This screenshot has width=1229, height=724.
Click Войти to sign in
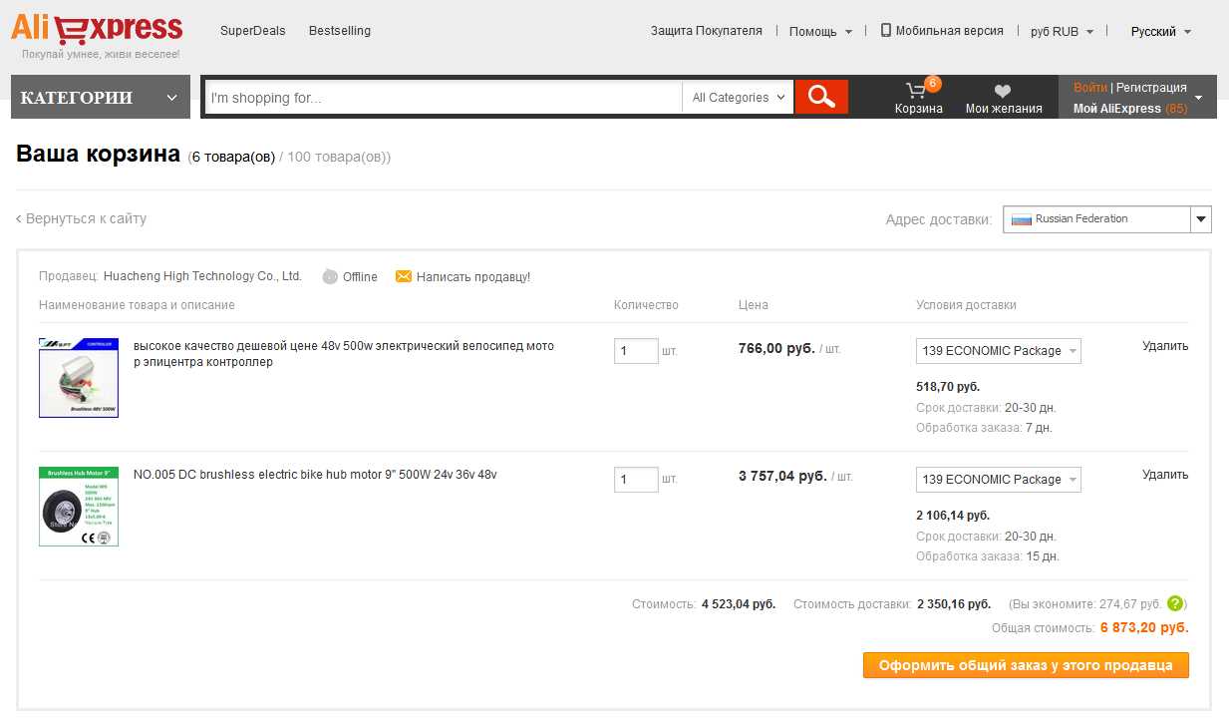click(x=1090, y=88)
